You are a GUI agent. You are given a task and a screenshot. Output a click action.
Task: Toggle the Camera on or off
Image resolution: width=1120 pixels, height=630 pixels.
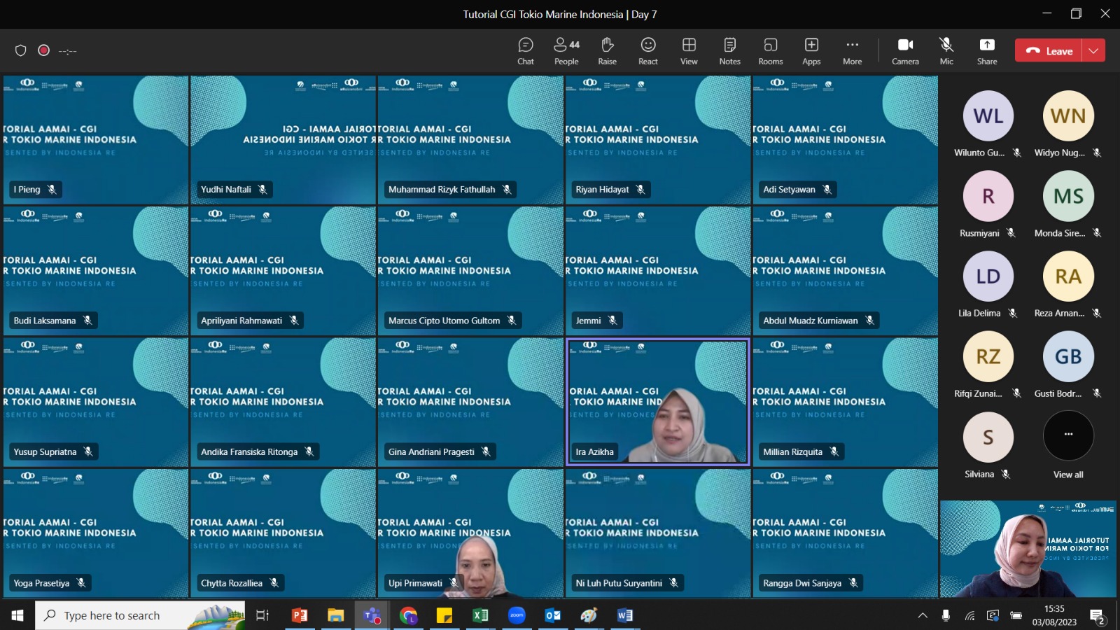pos(905,51)
